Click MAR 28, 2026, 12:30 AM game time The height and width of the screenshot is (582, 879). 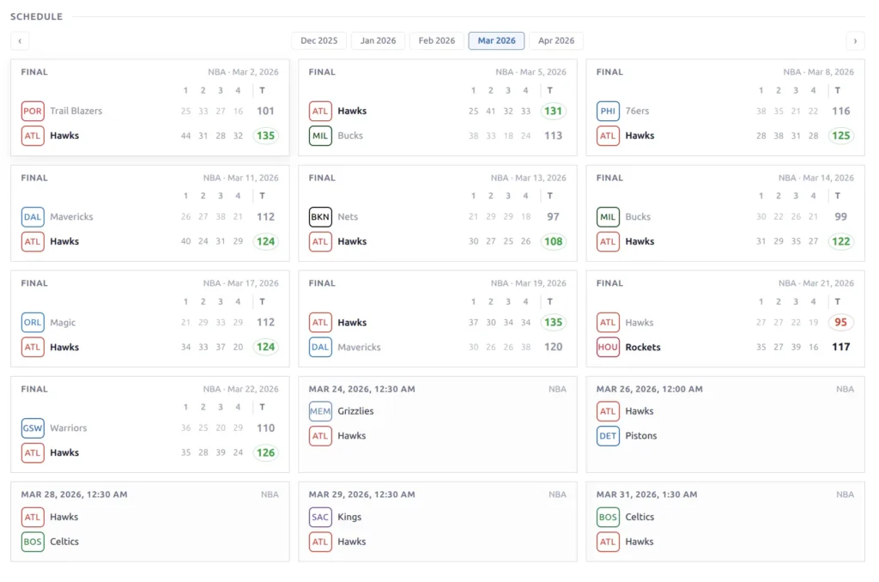click(x=74, y=494)
